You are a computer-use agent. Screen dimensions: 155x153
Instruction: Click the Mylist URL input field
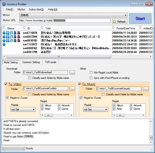coord(65,20)
